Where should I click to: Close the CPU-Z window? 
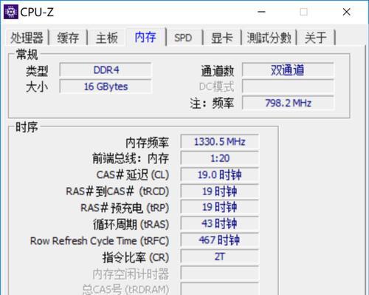point(346,12)
